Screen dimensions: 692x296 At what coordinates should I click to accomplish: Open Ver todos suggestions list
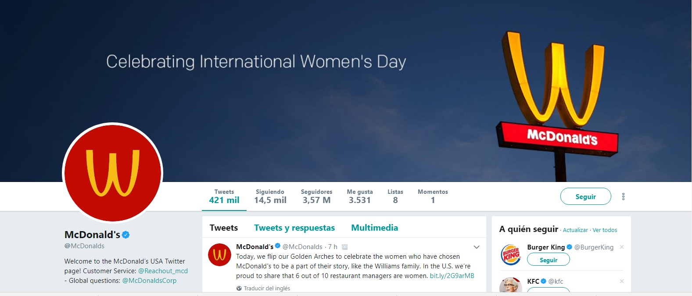click(x=605, y=230)
